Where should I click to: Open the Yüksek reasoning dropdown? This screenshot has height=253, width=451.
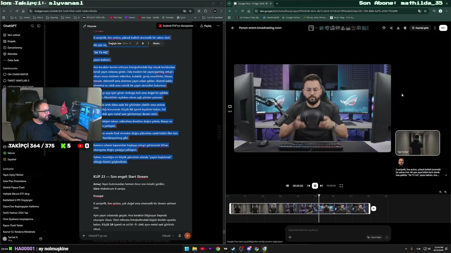click(168, 236)
